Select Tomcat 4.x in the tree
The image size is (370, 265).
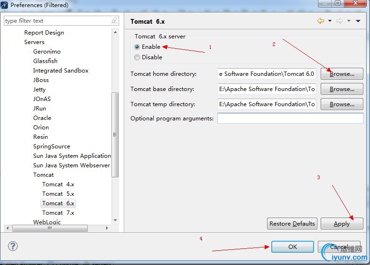(x=58, y=184)
